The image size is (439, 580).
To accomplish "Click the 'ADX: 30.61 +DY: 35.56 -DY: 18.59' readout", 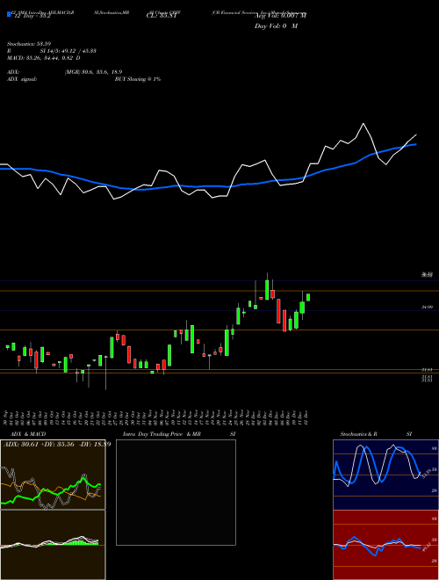I will (57, 444).
